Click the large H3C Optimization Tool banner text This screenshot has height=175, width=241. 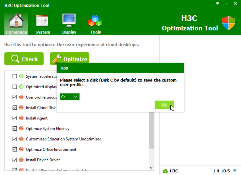pyautogui.click(x=190, y=23)
